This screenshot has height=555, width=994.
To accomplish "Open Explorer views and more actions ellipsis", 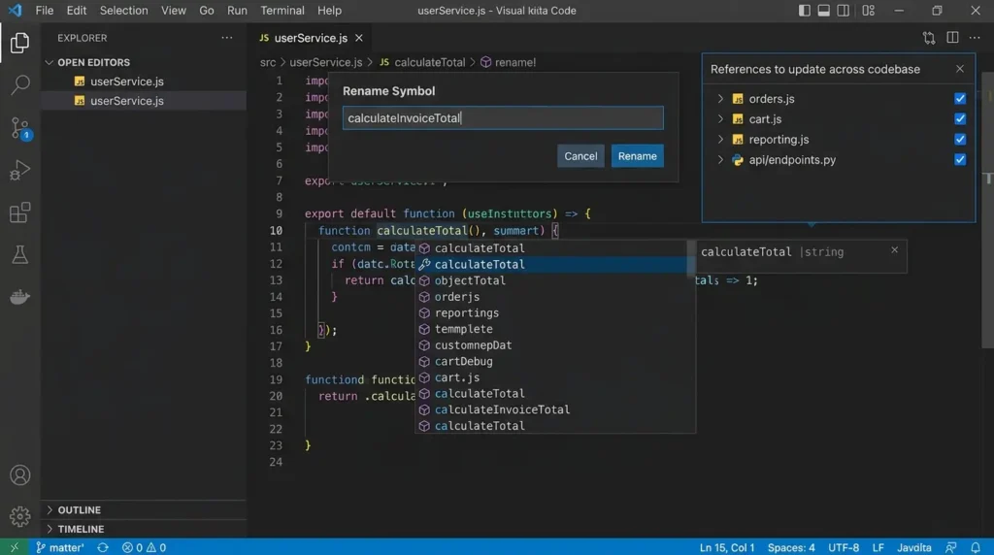I will click(227, 38).
